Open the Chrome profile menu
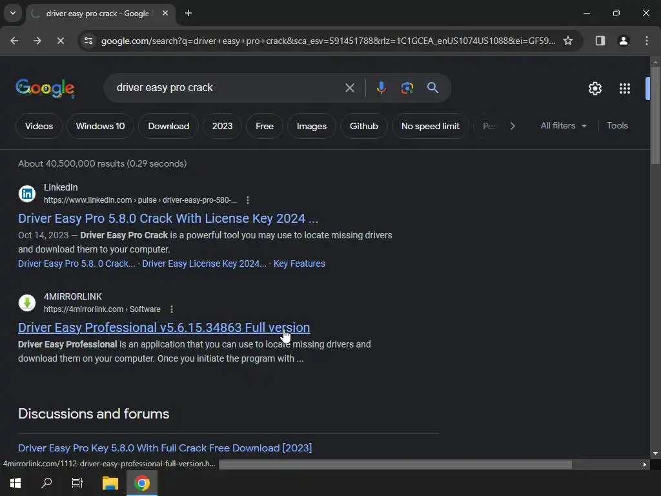The height and width of the screenshot is (496, 661). [x=623, y=41]
